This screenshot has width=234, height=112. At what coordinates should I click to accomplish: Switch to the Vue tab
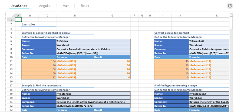(66, 6)
